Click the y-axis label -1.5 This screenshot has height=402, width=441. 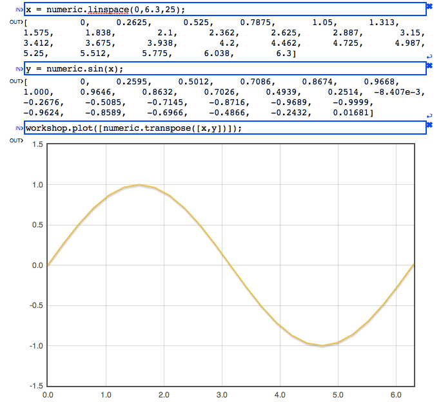(x=36, y=386)
